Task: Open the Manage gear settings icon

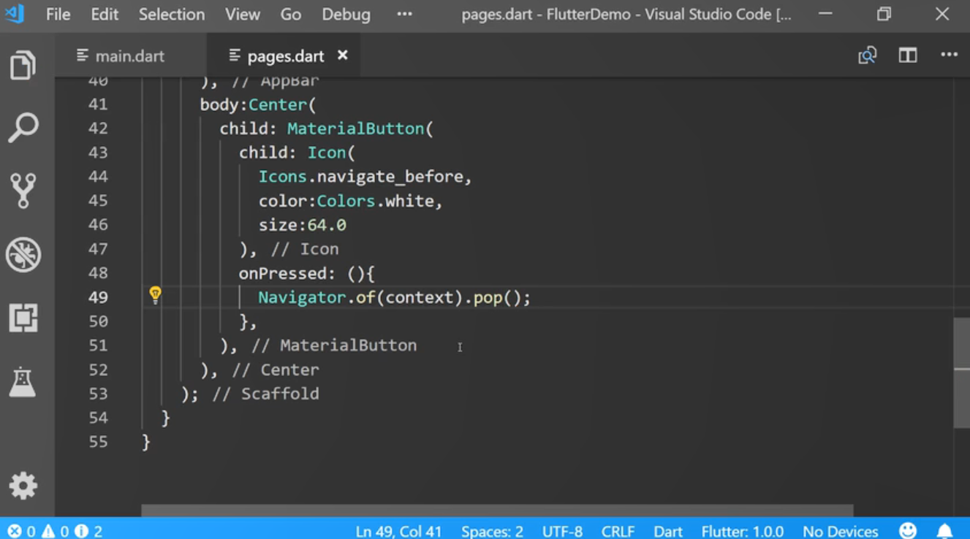Action: 23,486
